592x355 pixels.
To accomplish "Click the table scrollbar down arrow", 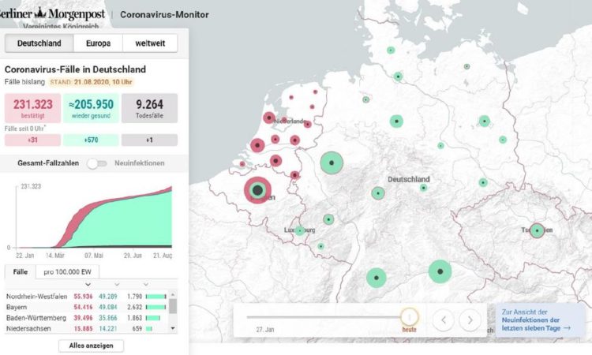I will [x=173, y=328].
